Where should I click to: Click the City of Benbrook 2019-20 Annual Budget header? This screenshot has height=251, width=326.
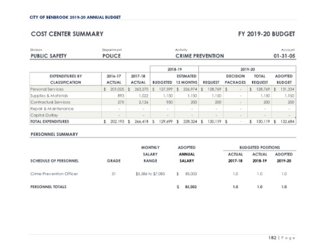tap(75, 18)
